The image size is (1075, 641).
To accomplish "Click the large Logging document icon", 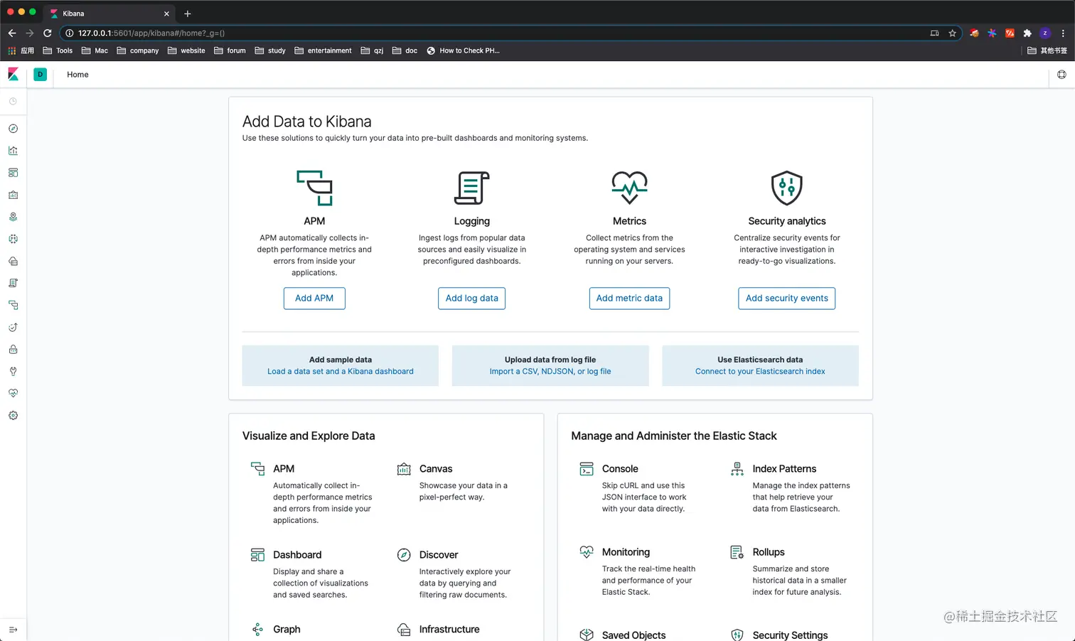I will point(472,188).
